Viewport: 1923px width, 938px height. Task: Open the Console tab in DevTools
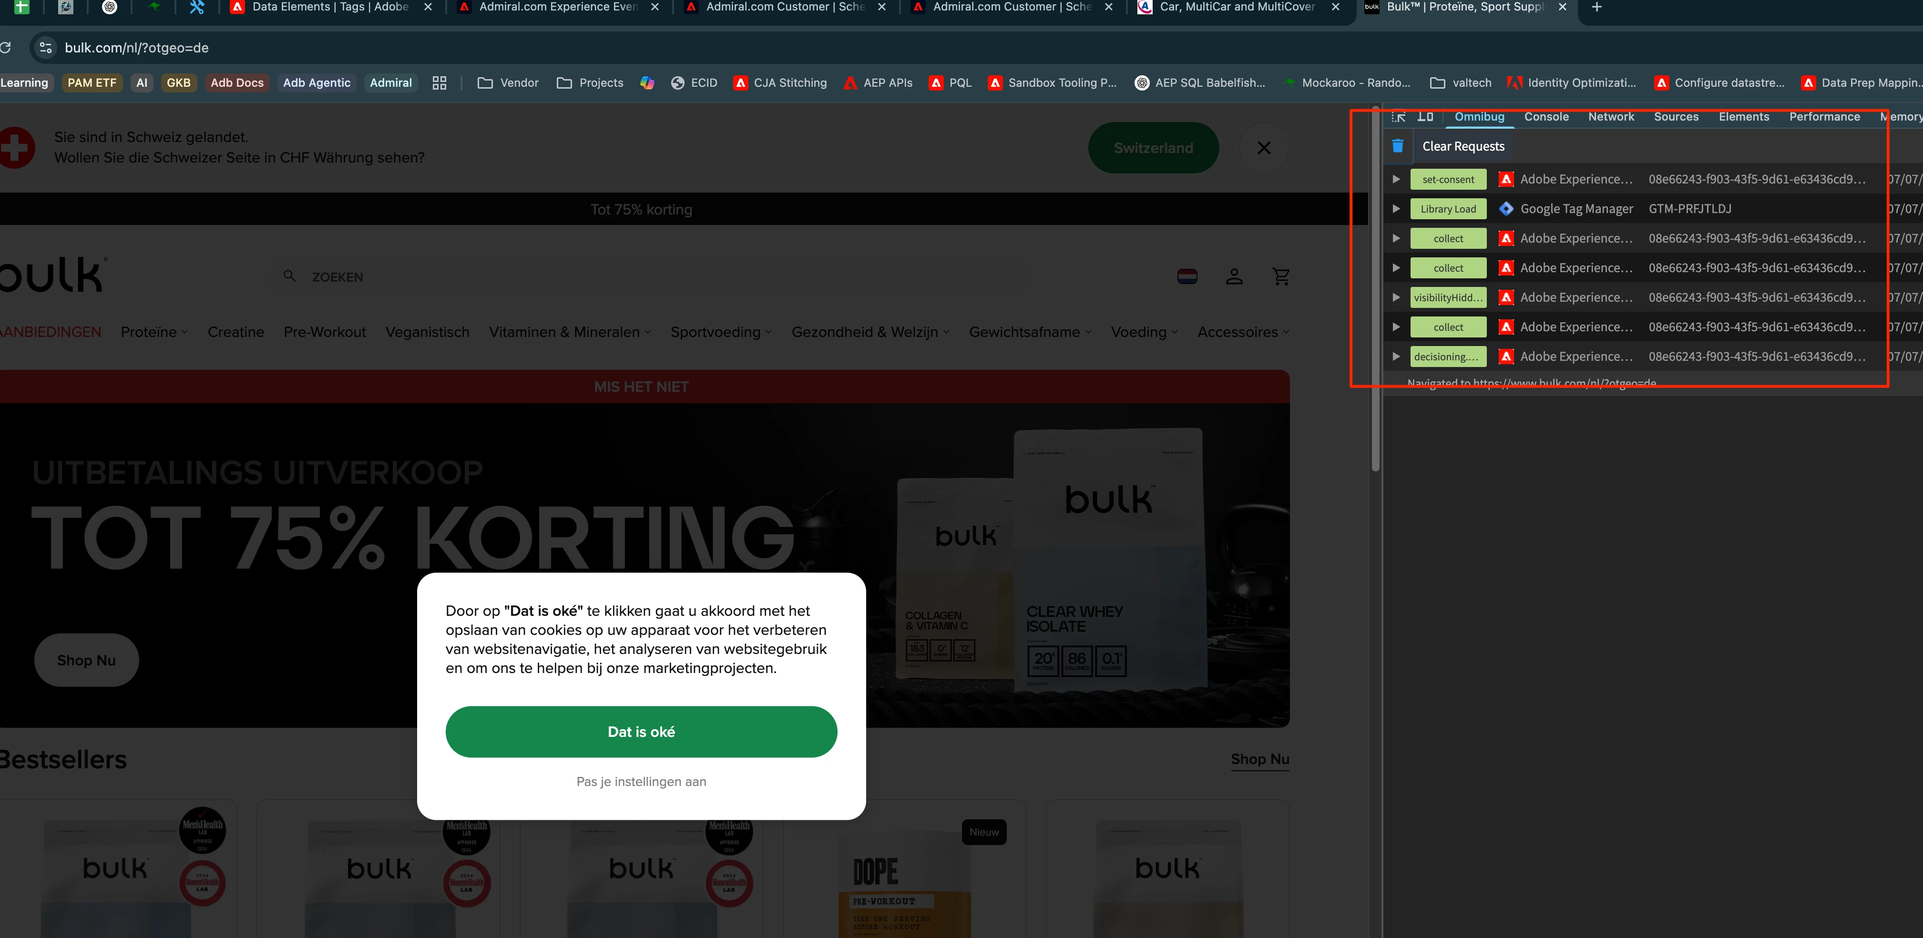[x=1546, y=116]
